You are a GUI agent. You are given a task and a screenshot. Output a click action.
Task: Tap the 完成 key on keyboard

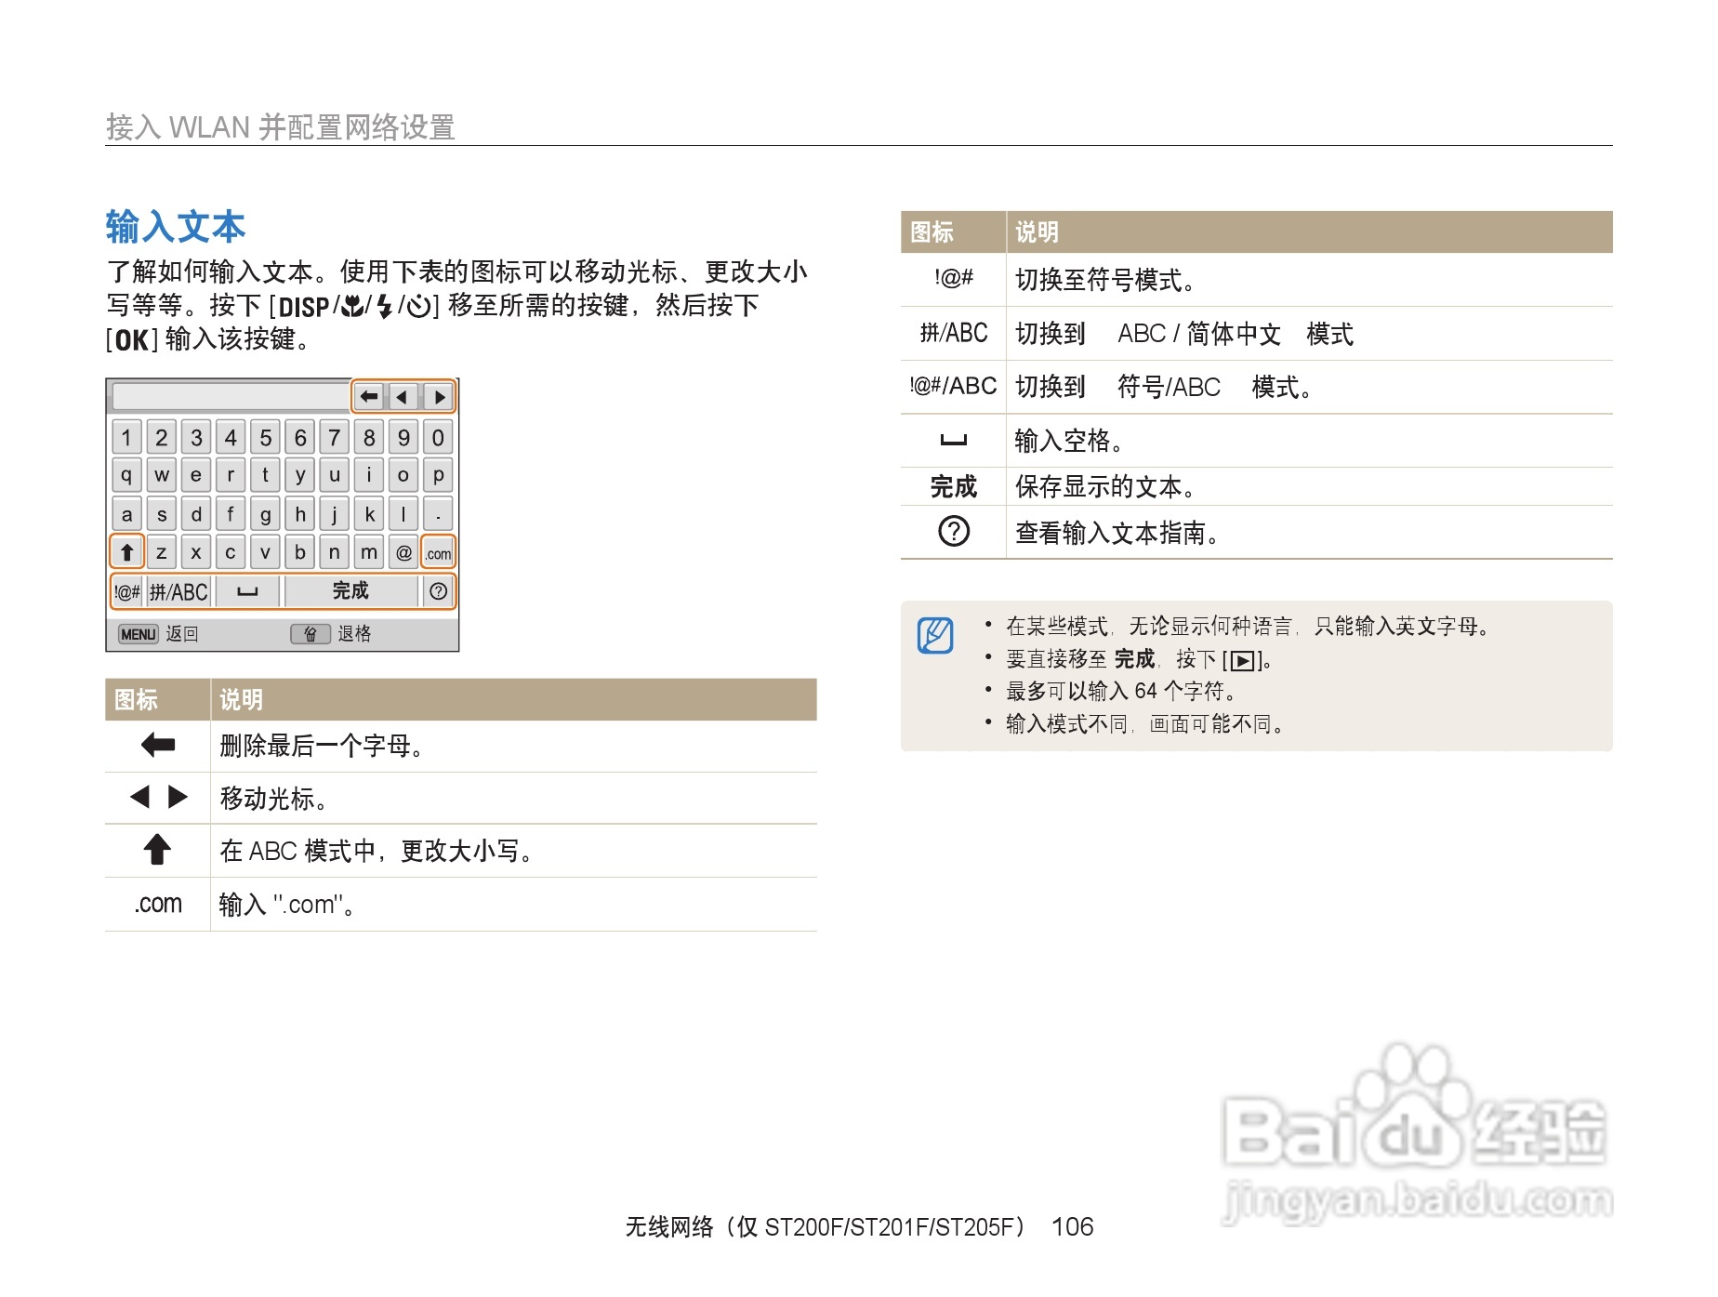[x=350, y=591]
